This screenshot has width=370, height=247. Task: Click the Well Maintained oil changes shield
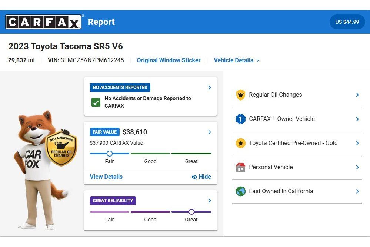[x=61, y=148]
